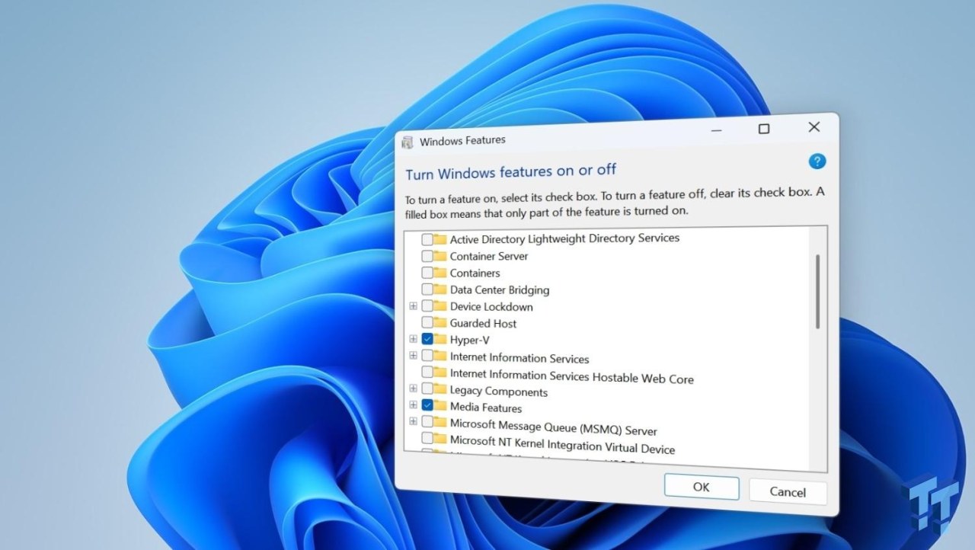Image resolution: width=975 pixels, height=550 pixels.
Task: Click the Internet Information Services folder icon
Action: click(x=440, y=357)
